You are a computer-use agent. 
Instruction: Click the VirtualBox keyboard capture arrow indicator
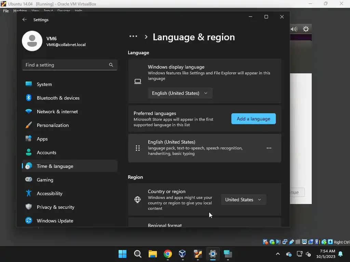331,242
